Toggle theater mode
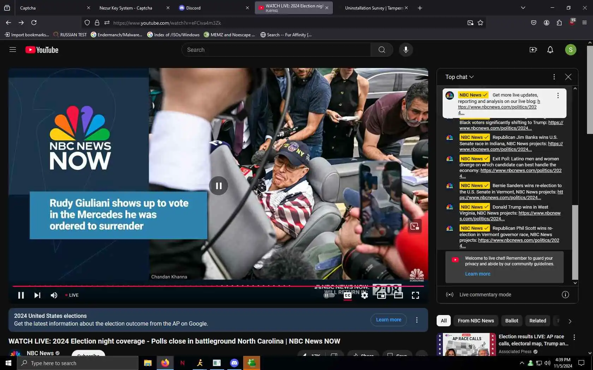 coord(399,295)
